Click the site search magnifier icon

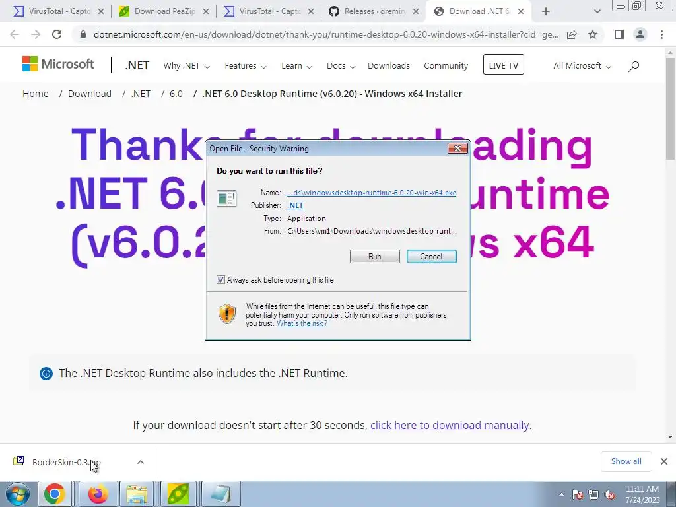634,66
